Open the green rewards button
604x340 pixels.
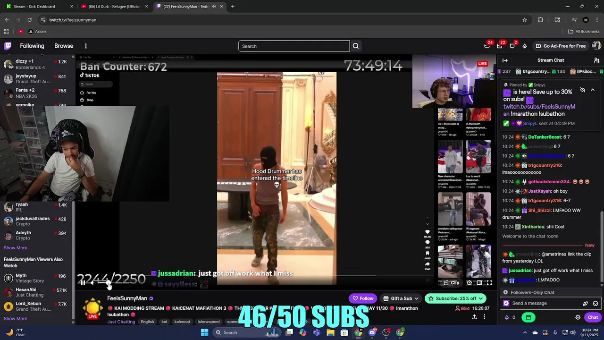[x=528, y=317]
